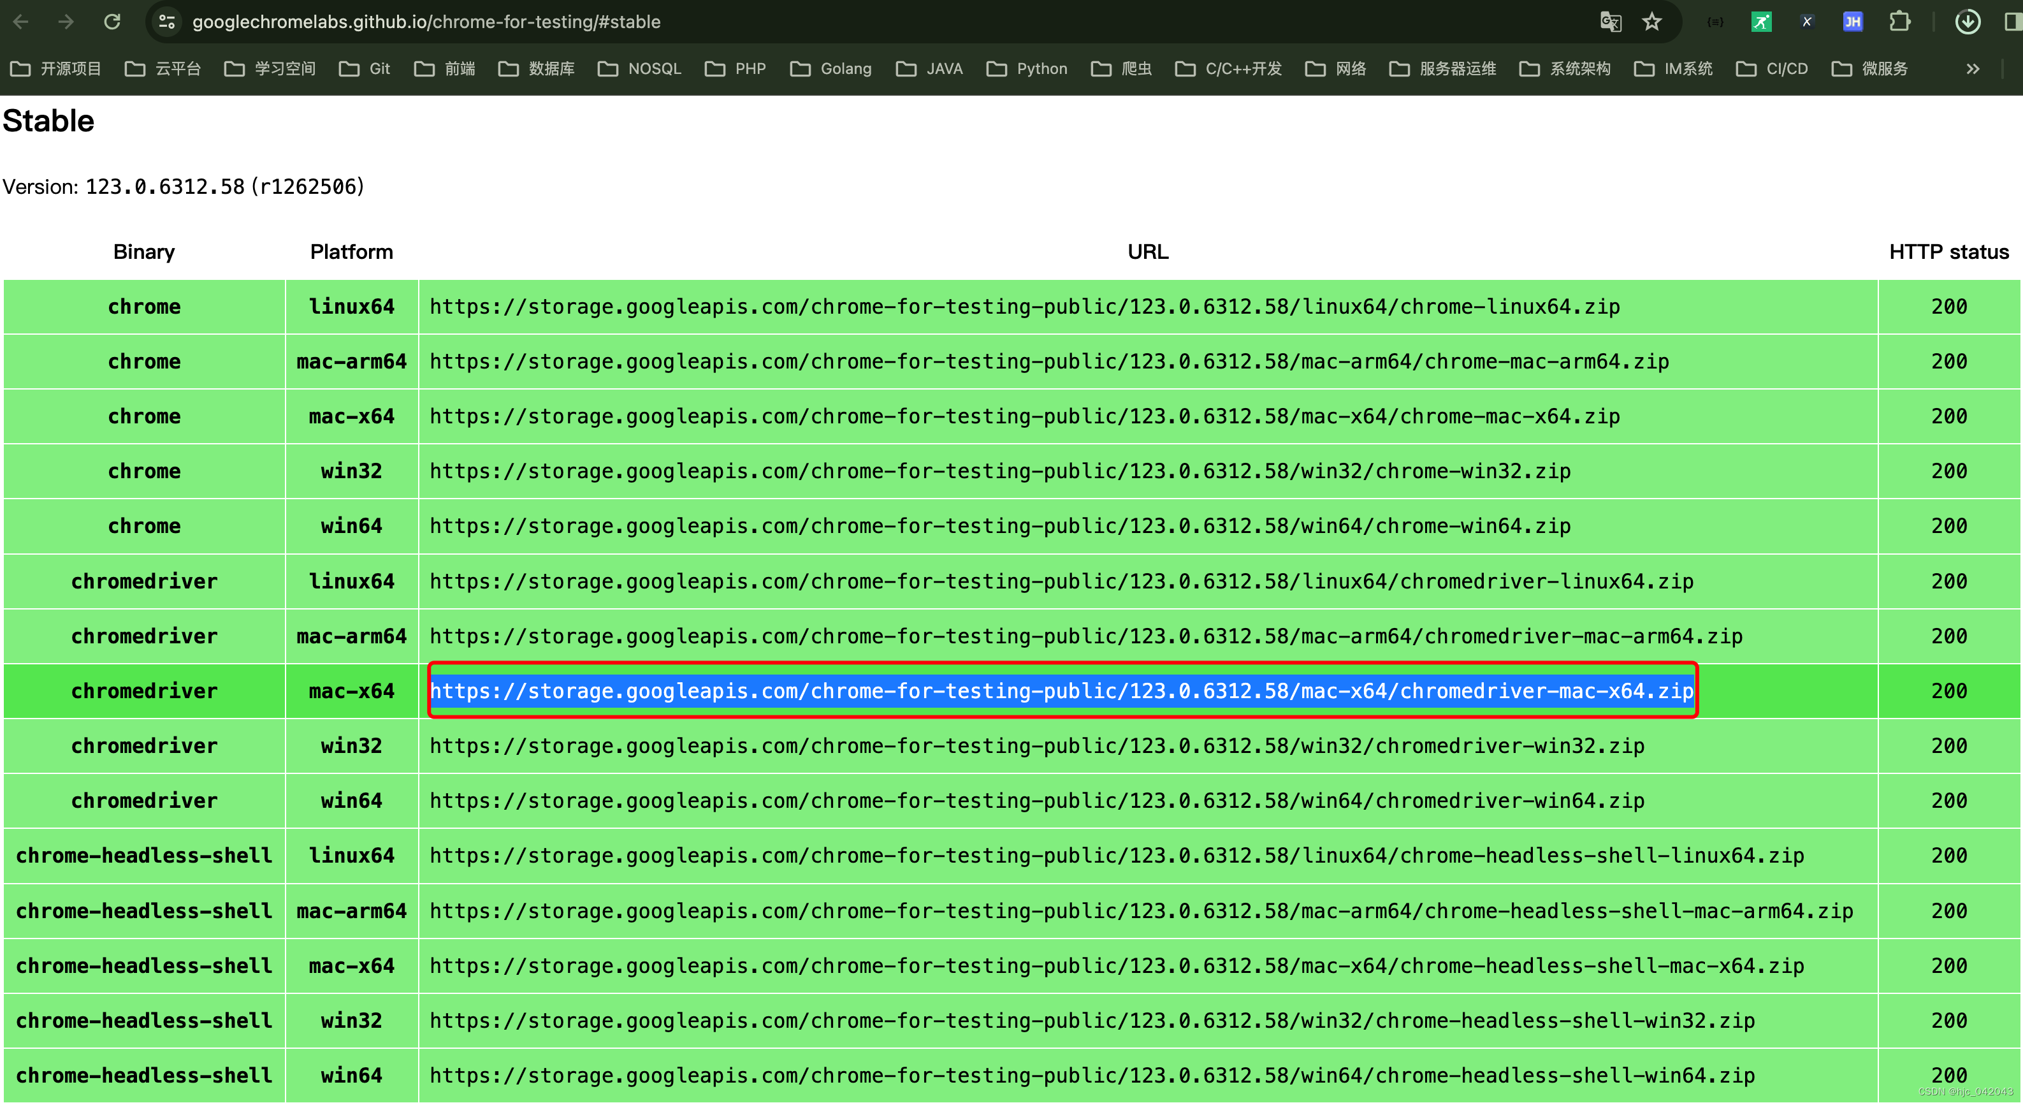Image resolution: width=2023 pixels, height=1103 pixels.
Task: Click the chrome-headless-shell-linux64.zip URL
Action: (1117, 856)
